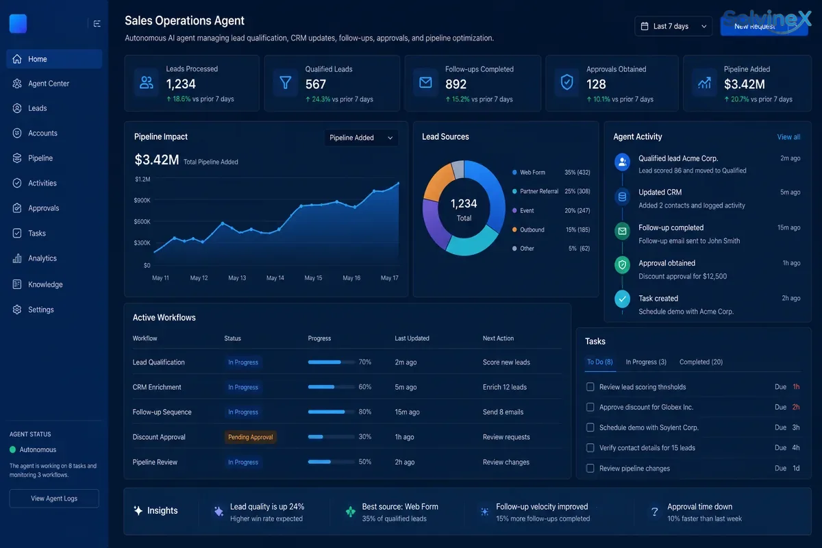The height and width of the screenshot is (548, 822).
Task: Click the Lead quality insight icon
Action: 219,512
